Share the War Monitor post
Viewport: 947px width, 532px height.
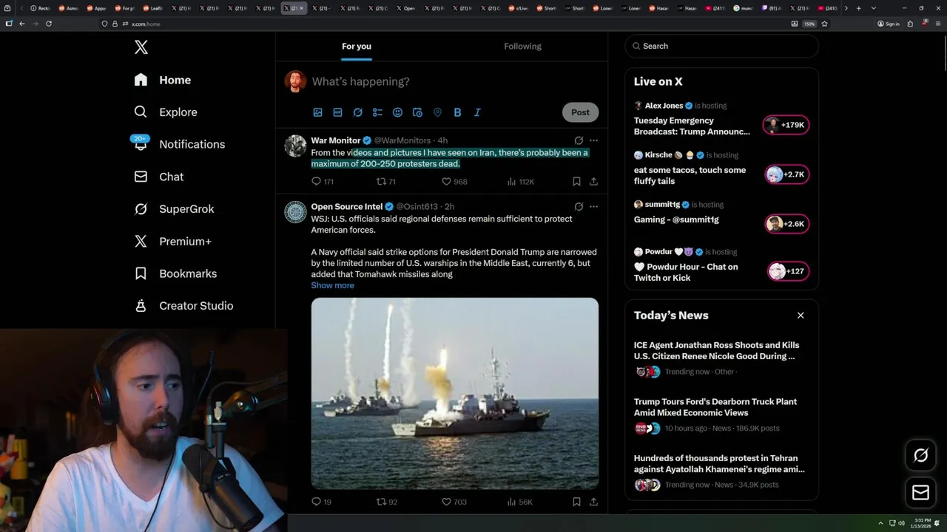(x=593, y=181)
